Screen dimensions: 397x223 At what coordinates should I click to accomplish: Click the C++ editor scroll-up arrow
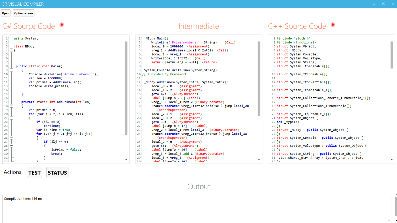[x=392, y=39]
